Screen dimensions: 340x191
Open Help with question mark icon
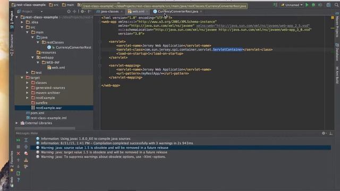coord(19,180)
